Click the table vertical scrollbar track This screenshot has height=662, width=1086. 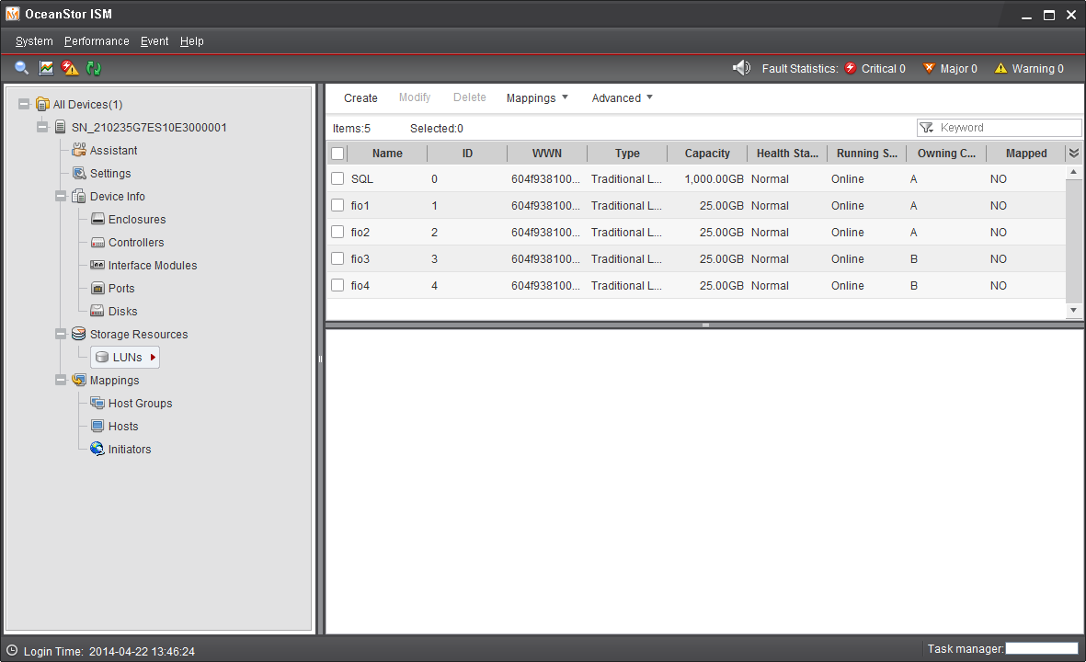[1073, 240]
